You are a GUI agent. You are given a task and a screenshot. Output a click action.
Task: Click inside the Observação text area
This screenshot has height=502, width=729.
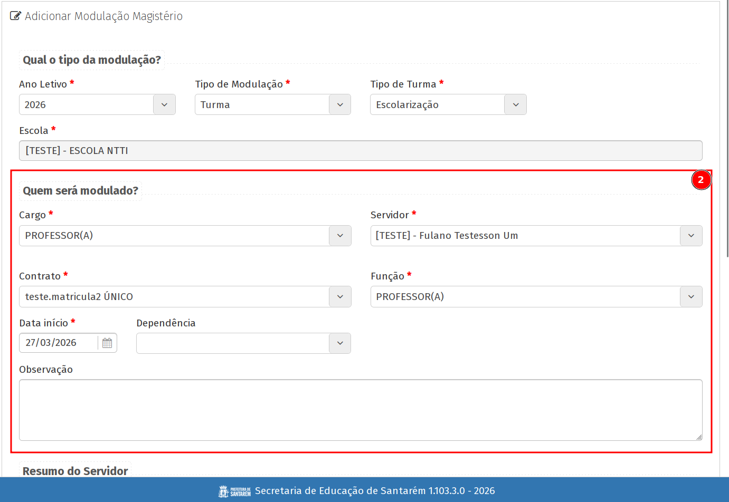point(361,410)
